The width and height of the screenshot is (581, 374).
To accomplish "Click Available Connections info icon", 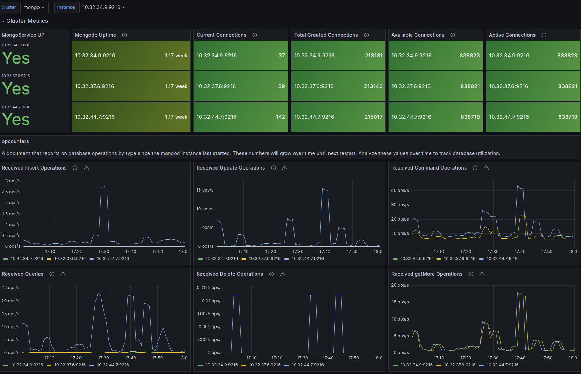I will [x=453, y=35].
